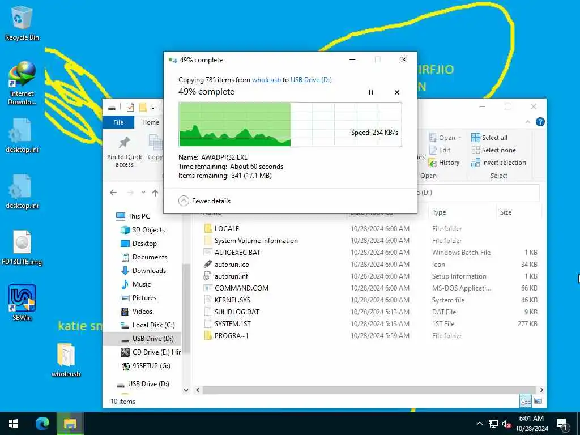580x435 pixels.
Task: Select the FD13LITE.img desktop file
Action: [x=22, y=248]
